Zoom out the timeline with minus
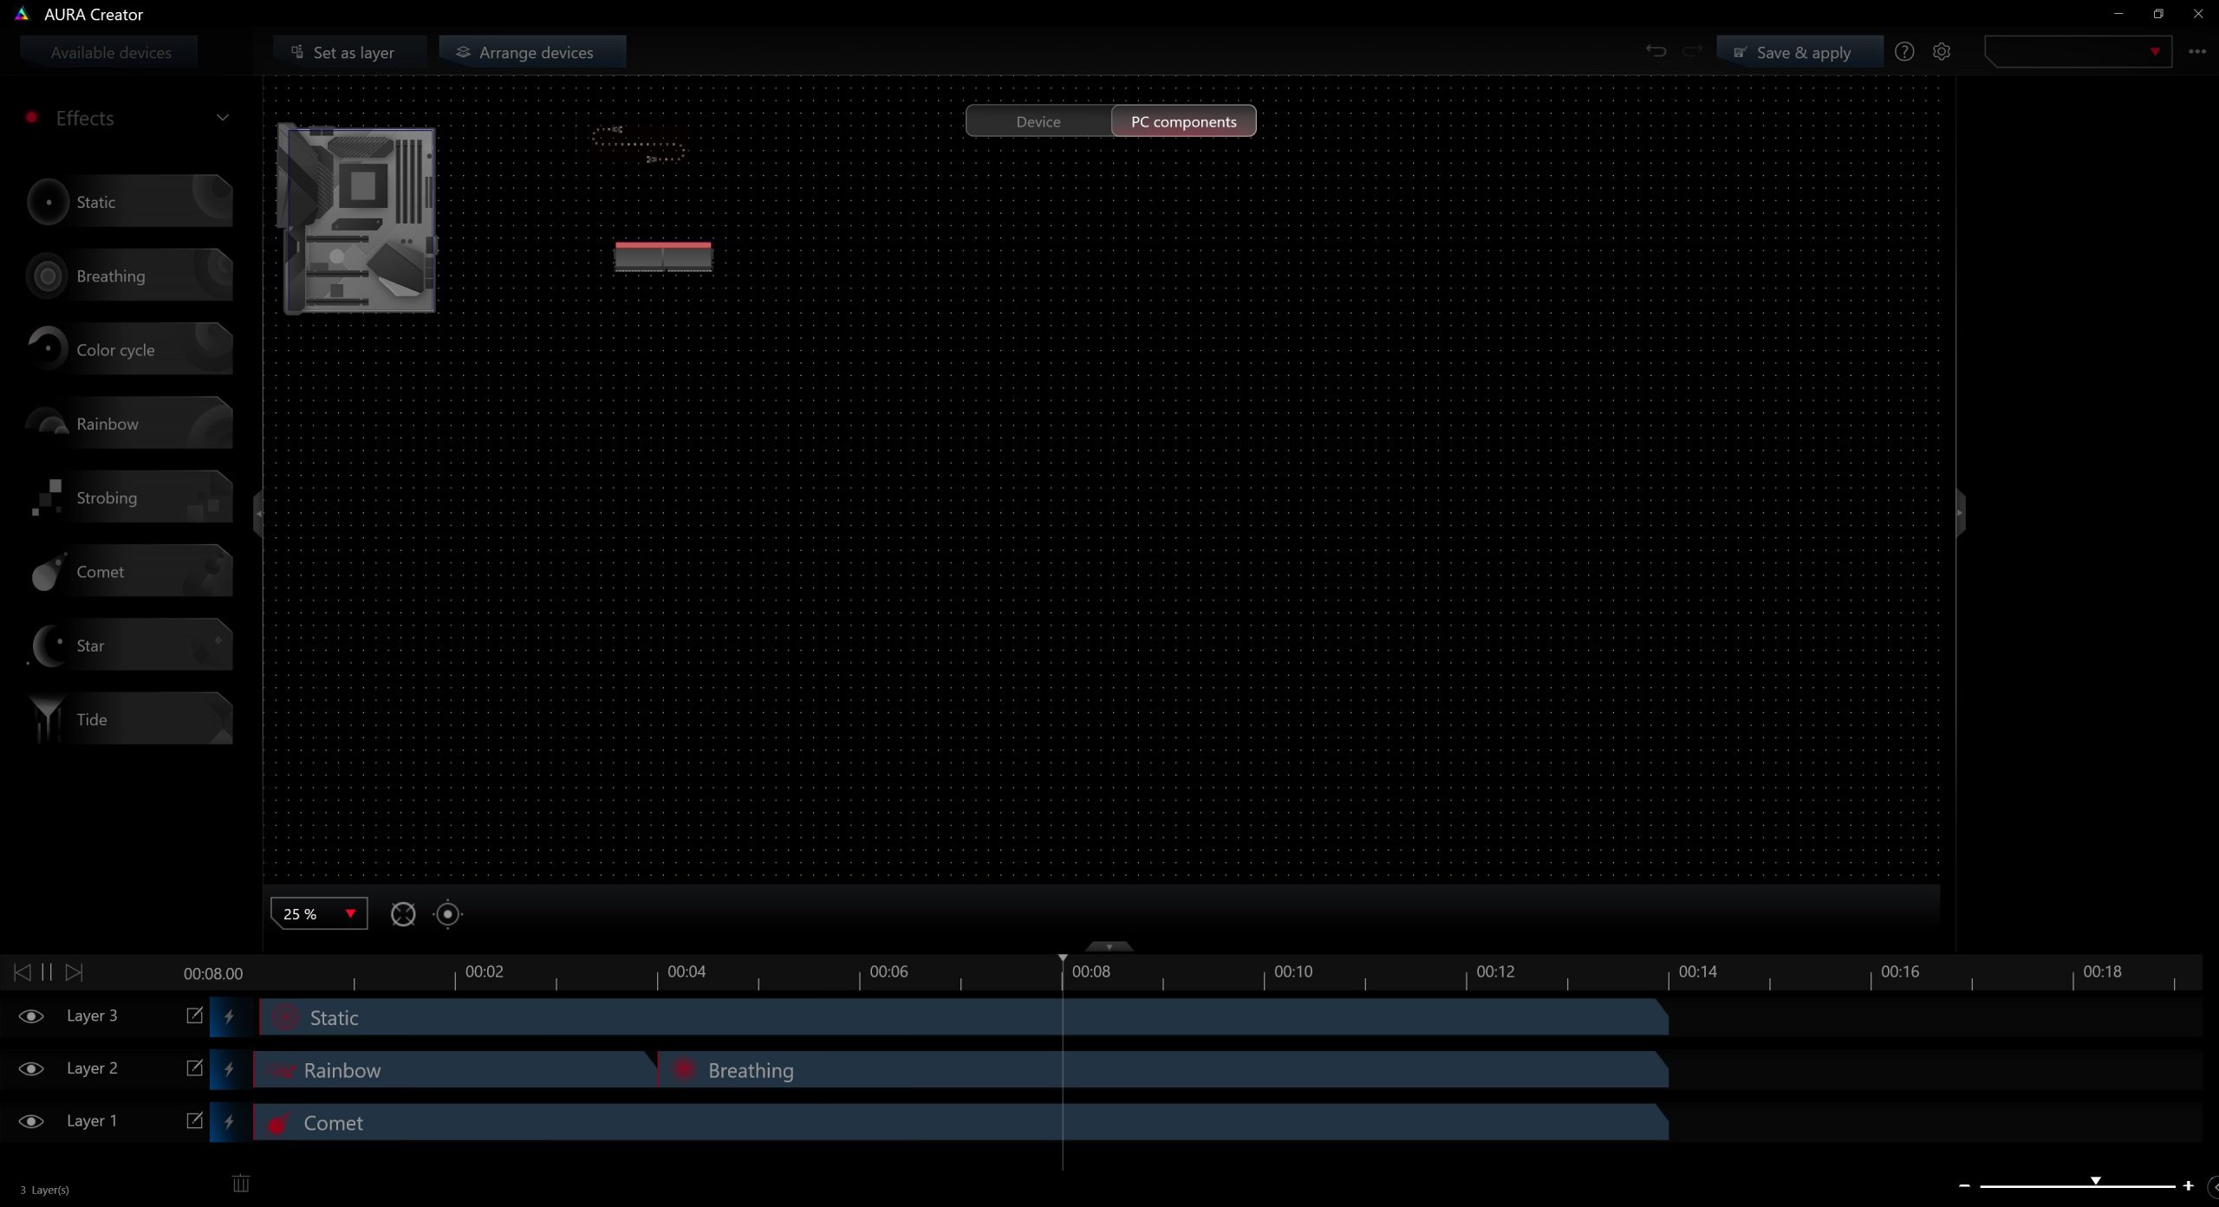The width and height of the screenshot is (2219, 1207). point(1964,1185)
